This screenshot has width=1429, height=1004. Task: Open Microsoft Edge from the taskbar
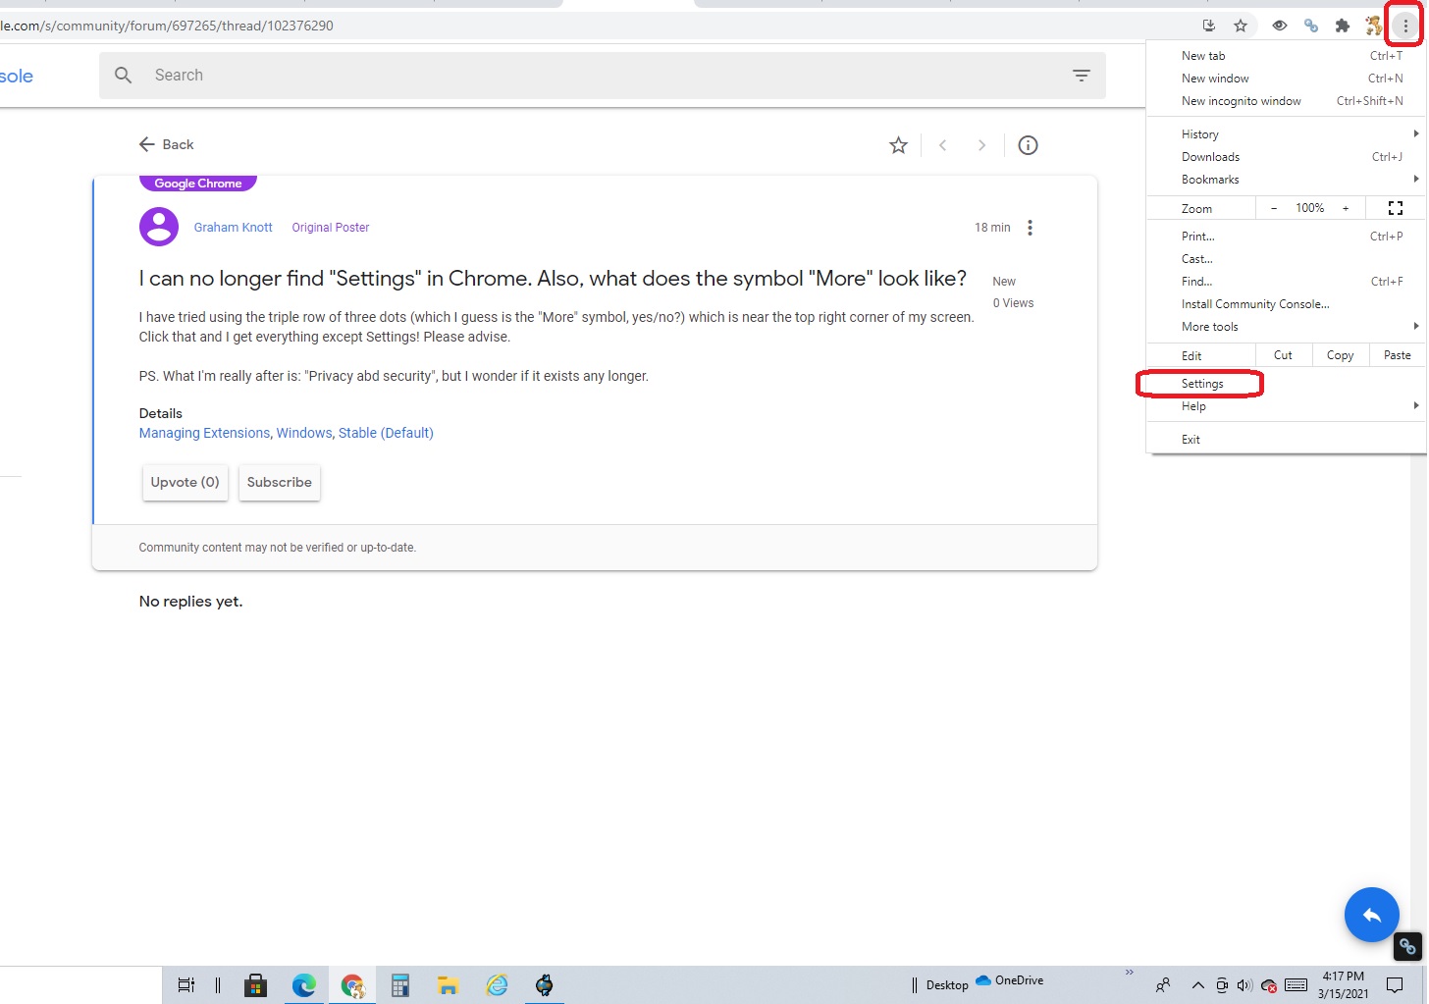pos(304,985)
